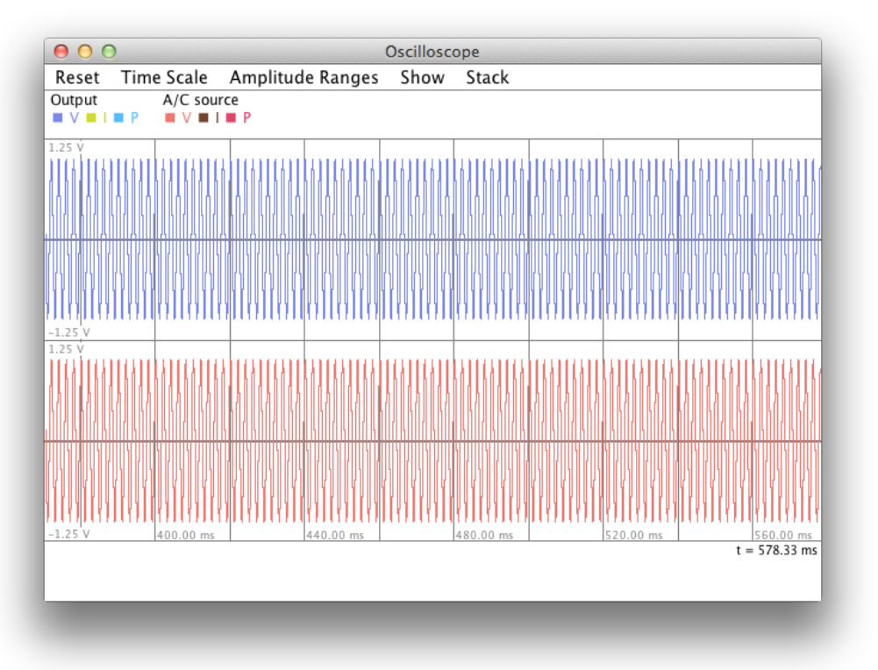Click the 560.00 ms time marker
The width and height of the screenshot is (878, 670).
pos(782,535)
